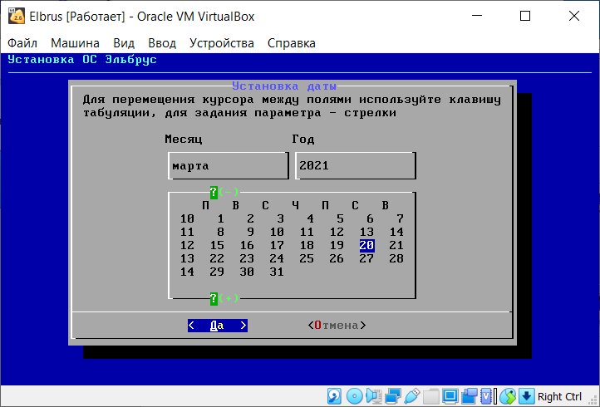Click the display settings status icon
Screen dimensions: 600x407
pos(450,396)
